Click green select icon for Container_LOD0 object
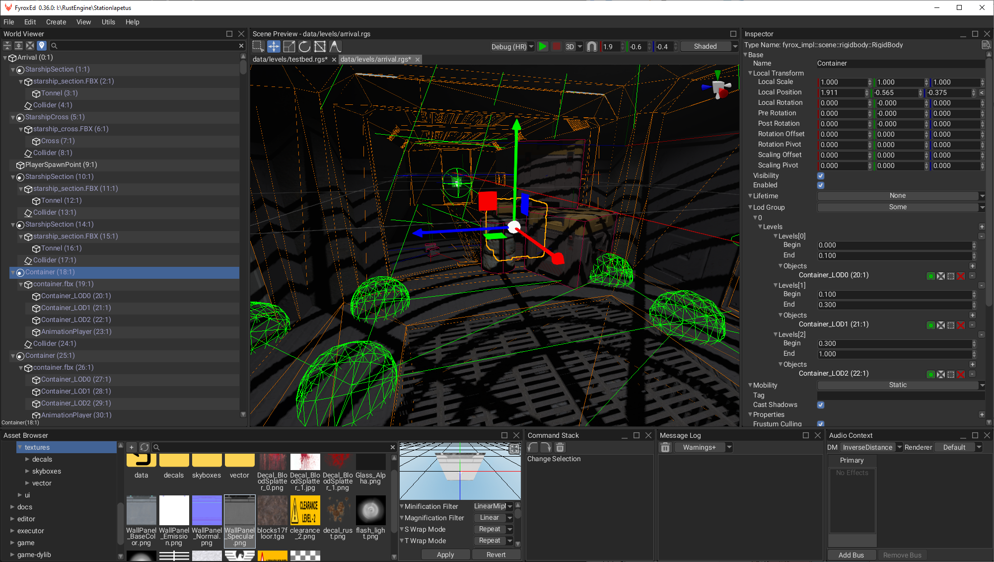Image resolution: width=994 pixels, height=562 pixels. tap(930, 276)
